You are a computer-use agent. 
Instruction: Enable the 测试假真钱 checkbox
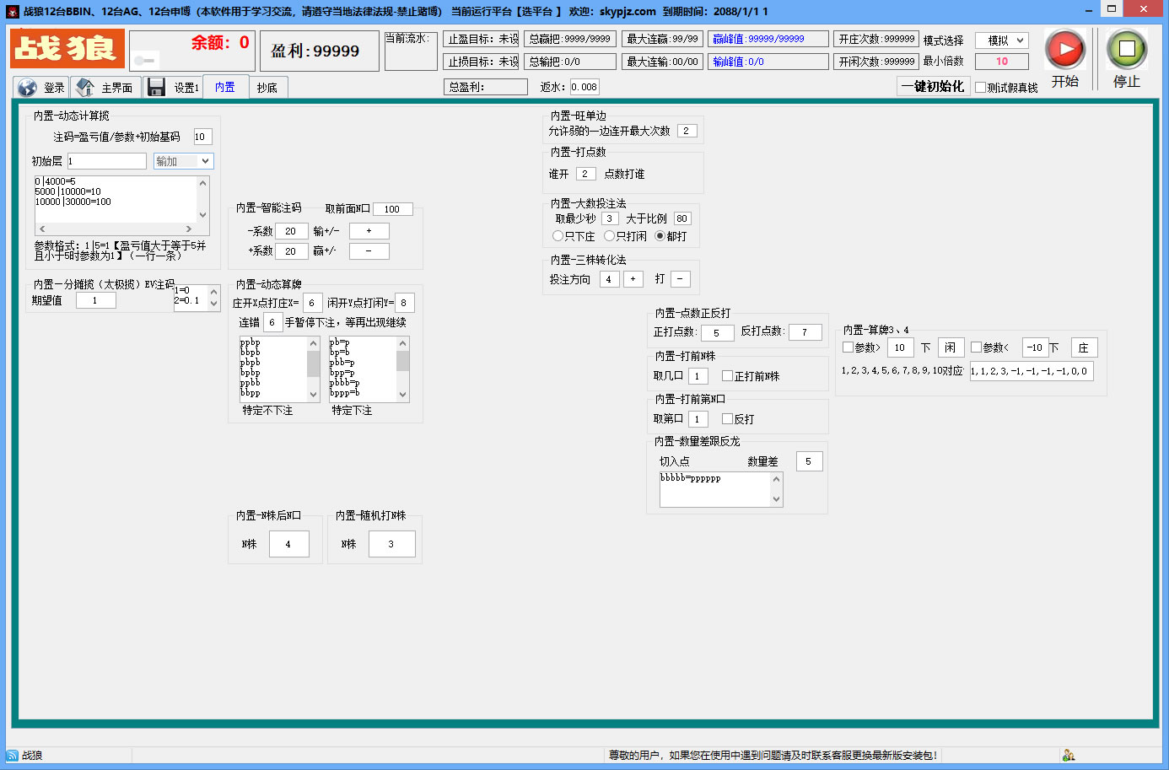click(x=981, y=86)
